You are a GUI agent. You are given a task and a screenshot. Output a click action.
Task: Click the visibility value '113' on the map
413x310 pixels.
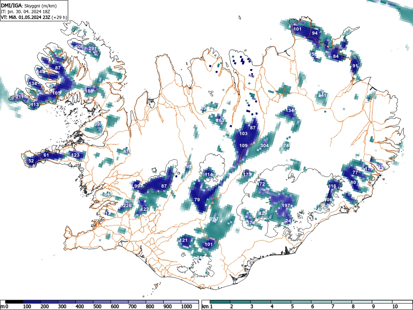tap(35, 105)
